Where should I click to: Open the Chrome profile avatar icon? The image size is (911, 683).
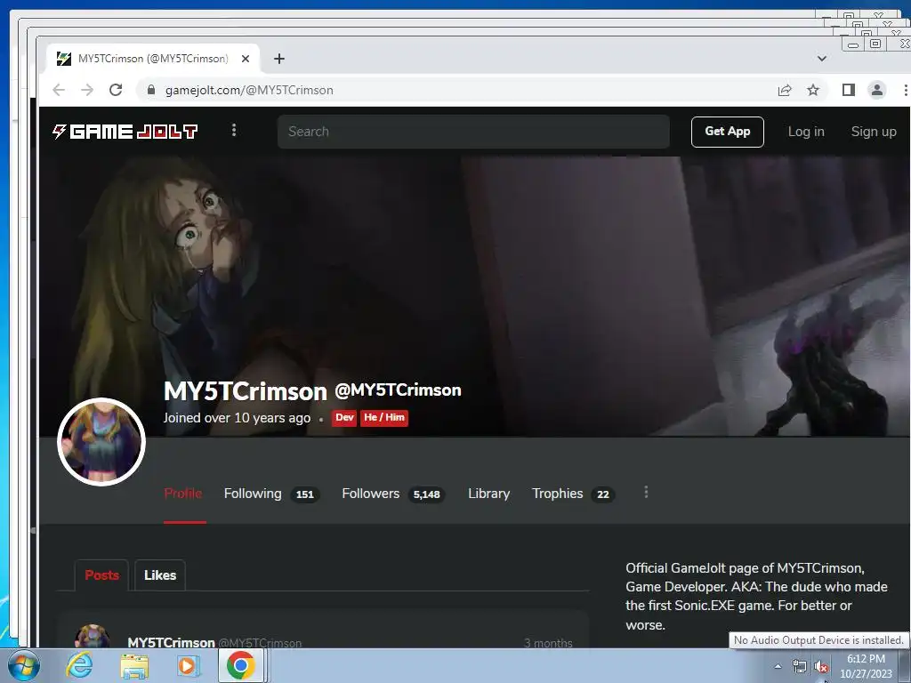[876, 90]
